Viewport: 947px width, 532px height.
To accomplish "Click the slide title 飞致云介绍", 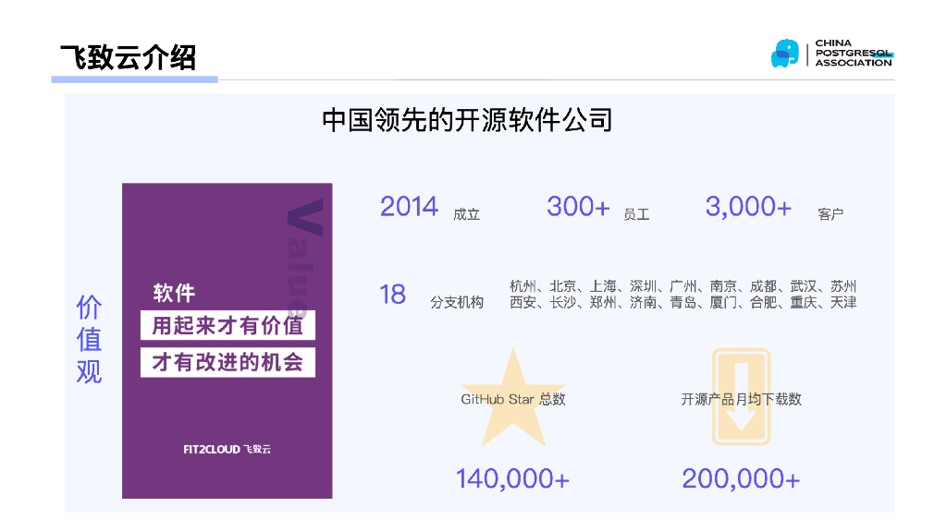I will (128, 57).
